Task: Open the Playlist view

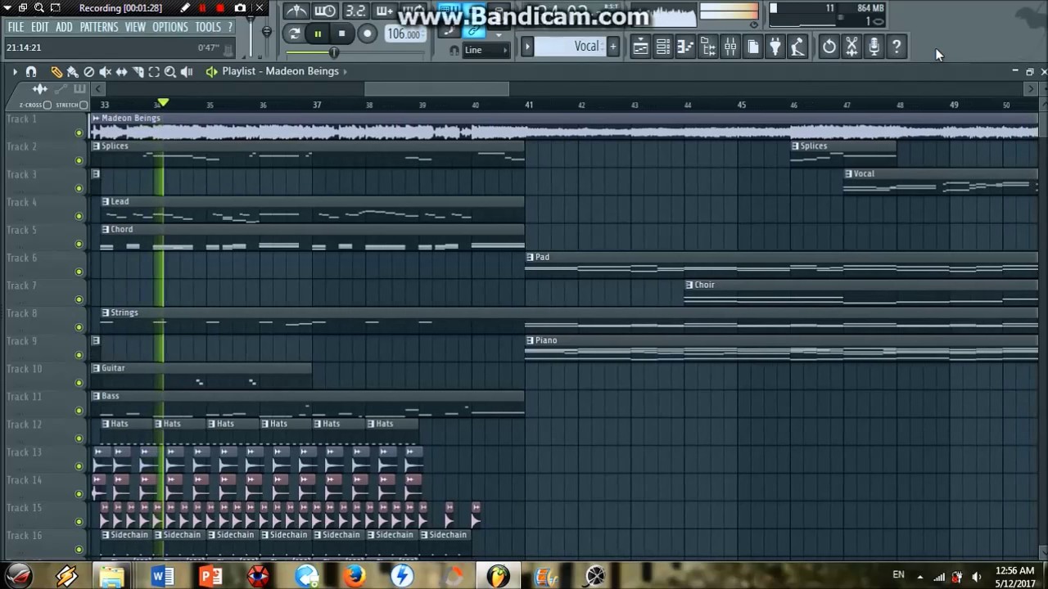Action: click(x=641, y=47)
